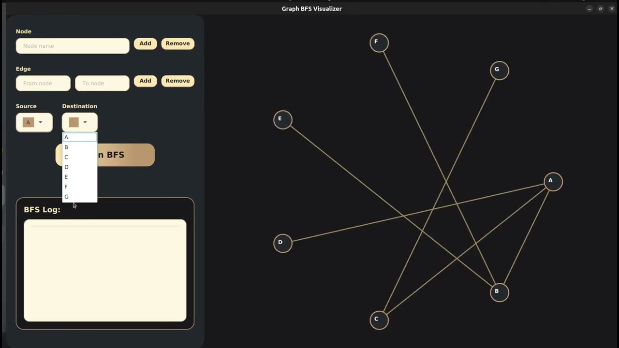Click inside the BFS Log text area

tap(105, 271)
